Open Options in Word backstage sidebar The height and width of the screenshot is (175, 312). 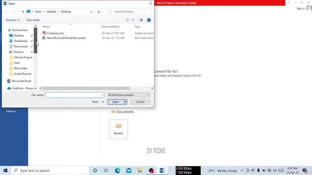(11, 111)
